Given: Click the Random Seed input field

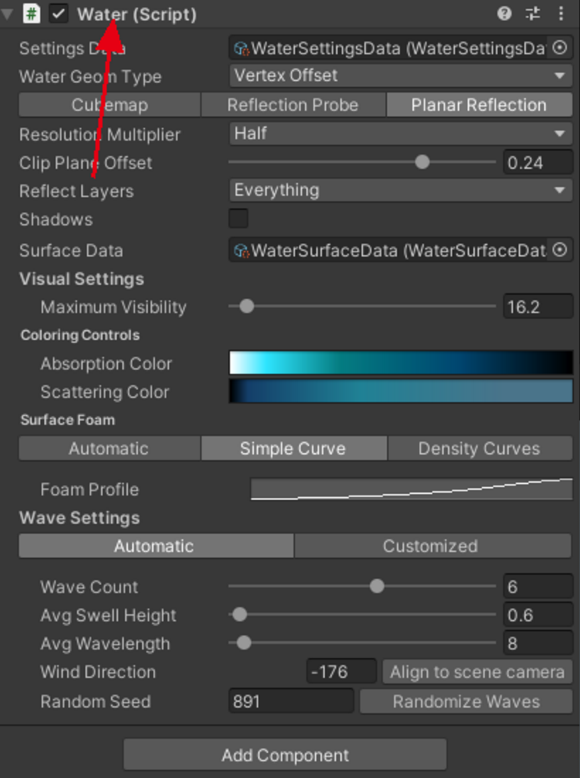Looking at the screenshot, I should (x=290, y=701).
